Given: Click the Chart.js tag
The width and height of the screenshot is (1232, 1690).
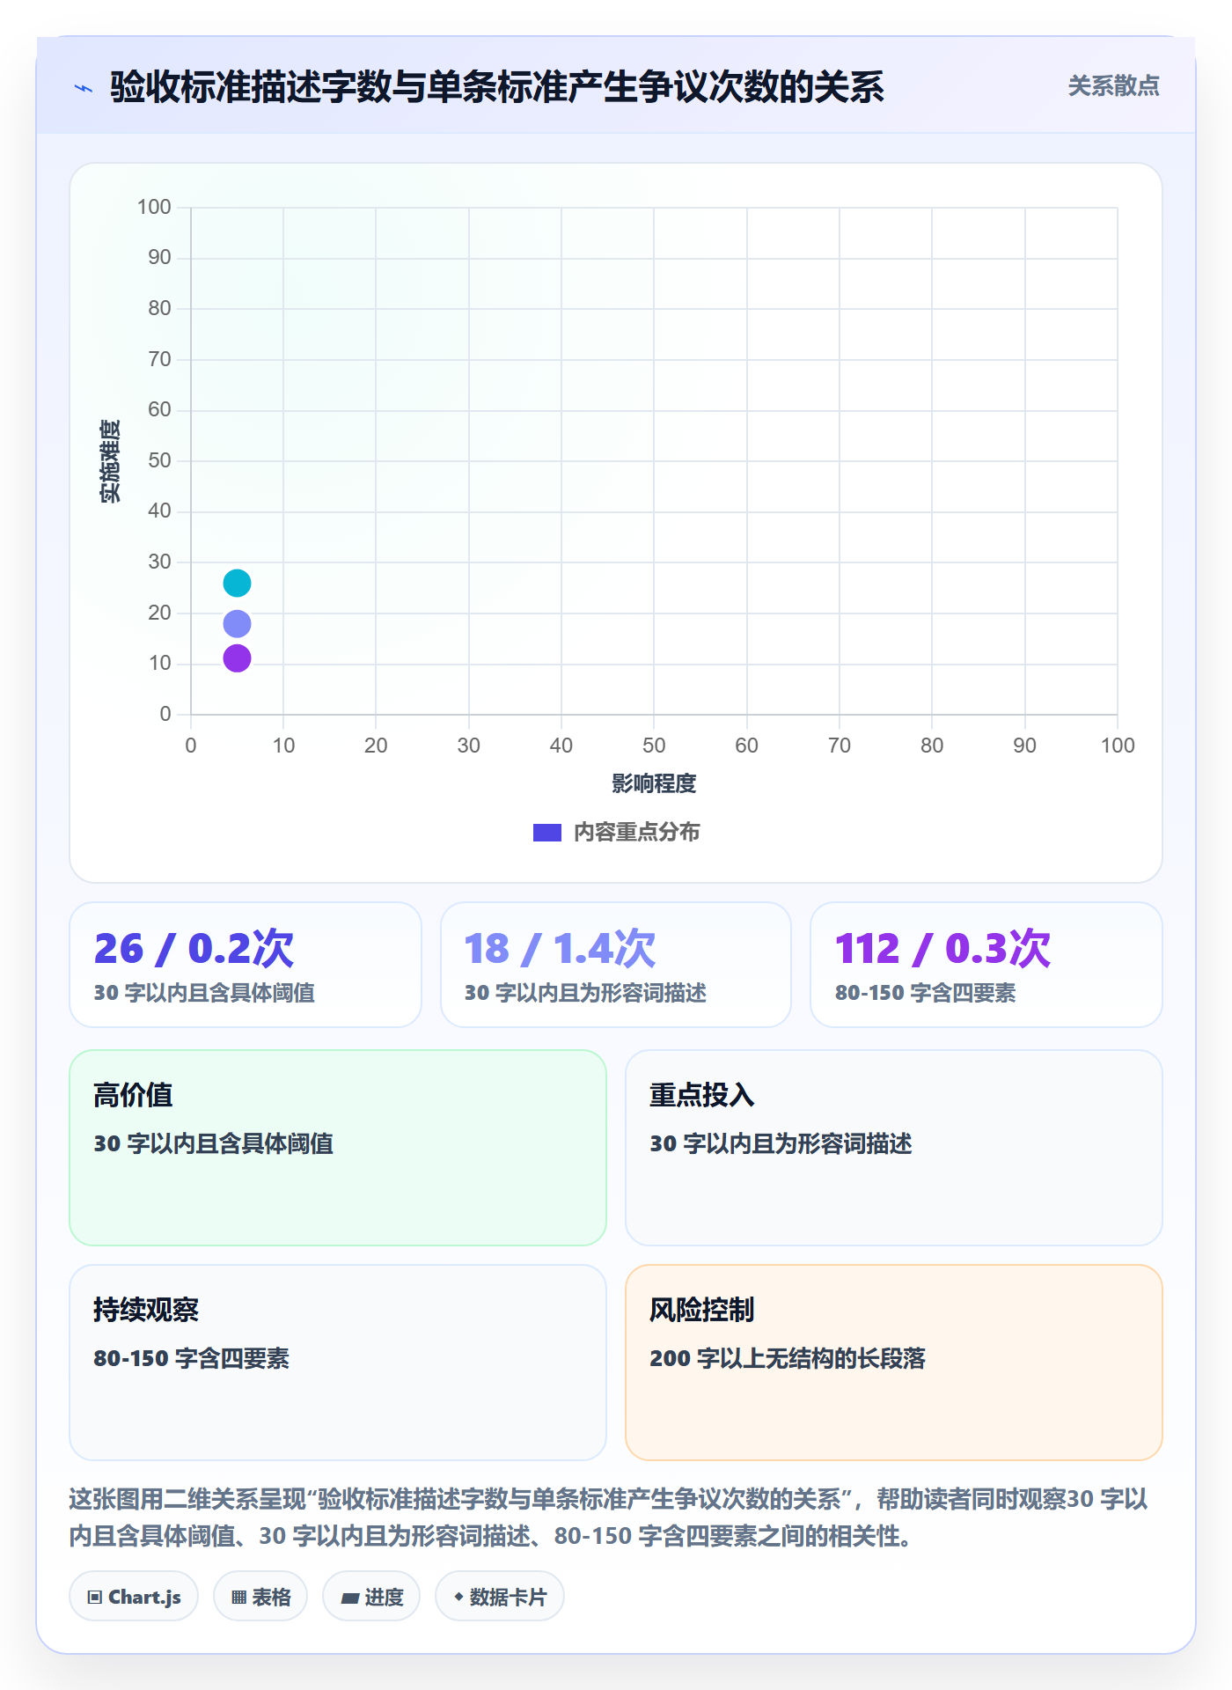Looking at the screenshot, I should 134,1597.
